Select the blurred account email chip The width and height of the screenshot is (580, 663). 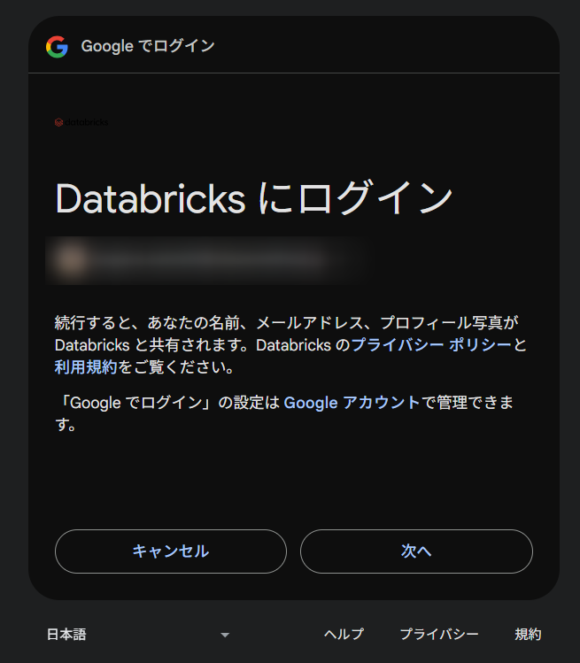coord(203,260)
